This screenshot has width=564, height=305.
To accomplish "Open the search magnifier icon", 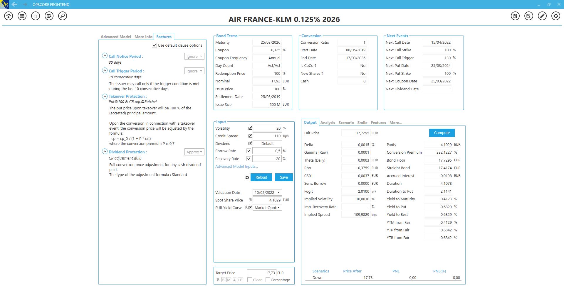I will (63, 16).
